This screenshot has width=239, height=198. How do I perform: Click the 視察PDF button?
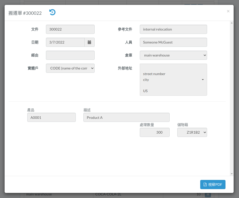[x=213, y=185]
